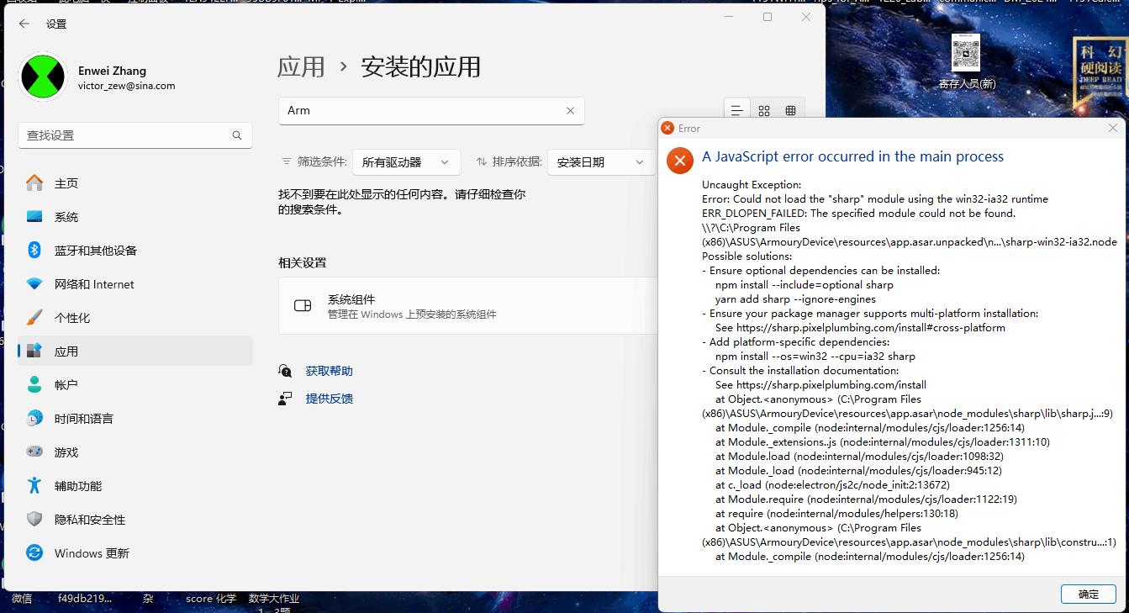Click the 确定 button in error dialog
The image size is (1129, 613).
(1088, 594)
